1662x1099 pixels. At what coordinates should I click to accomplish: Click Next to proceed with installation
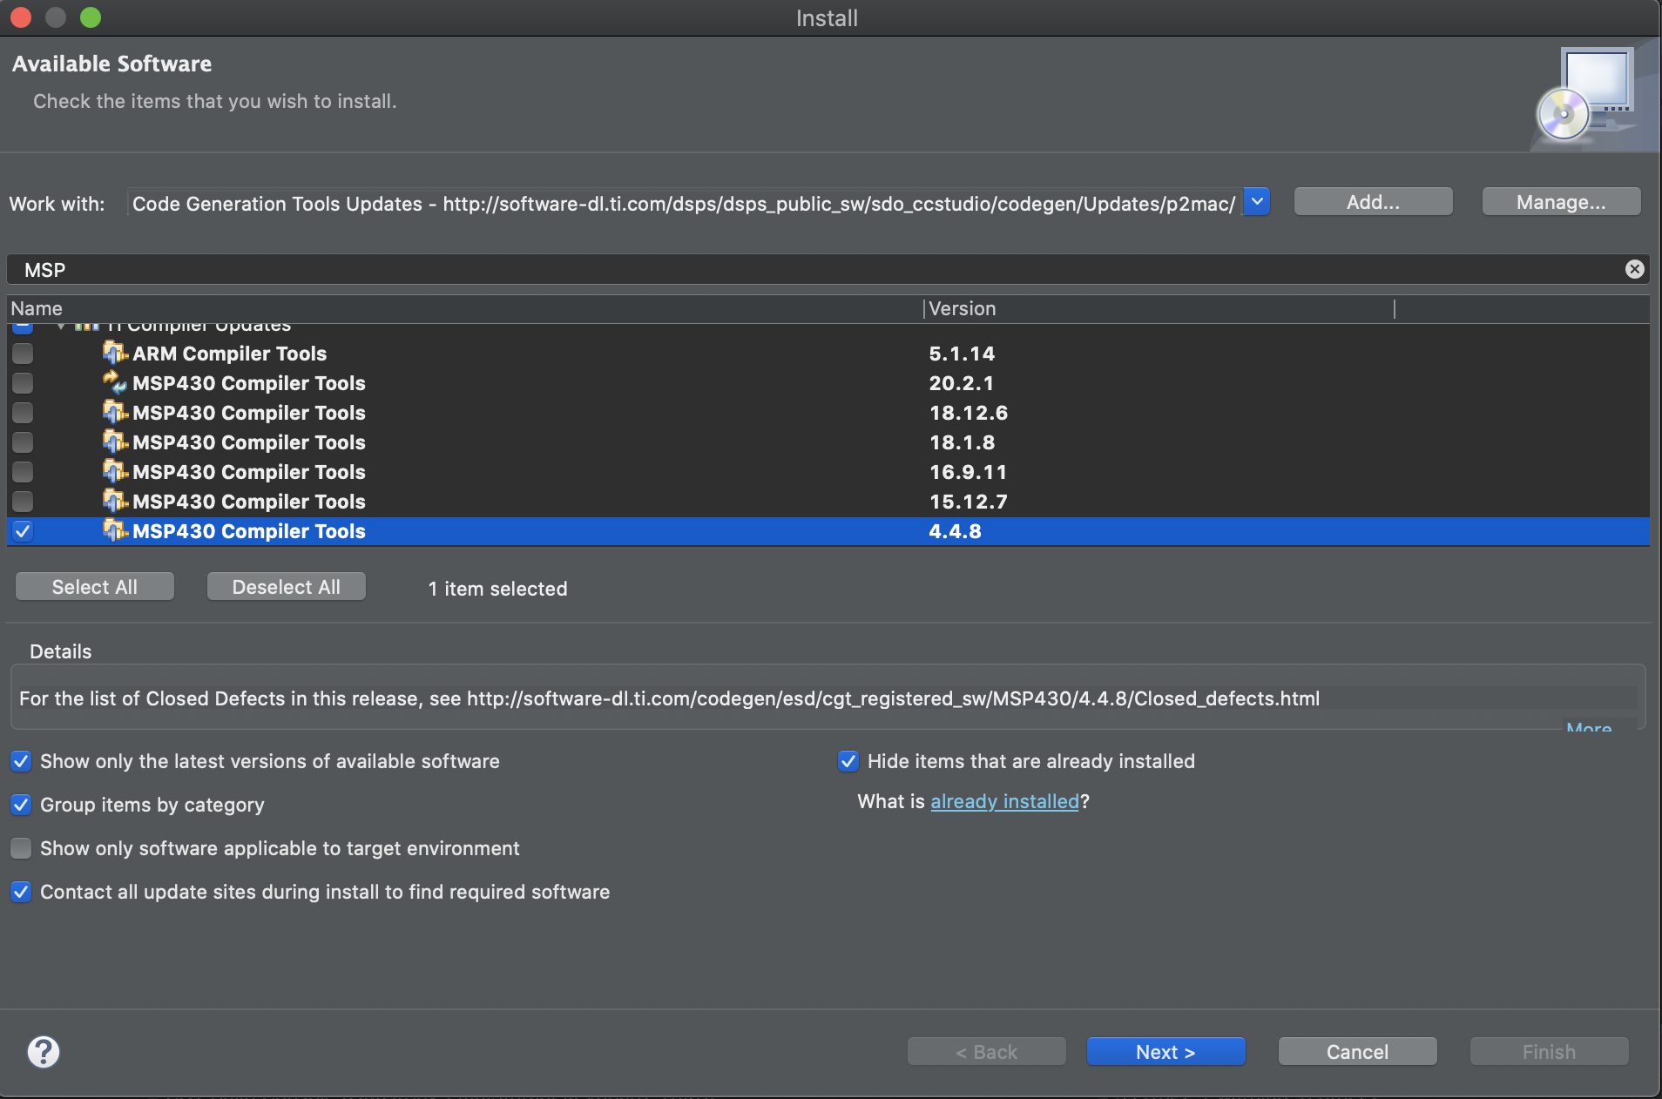(x=1165, y=1051)
